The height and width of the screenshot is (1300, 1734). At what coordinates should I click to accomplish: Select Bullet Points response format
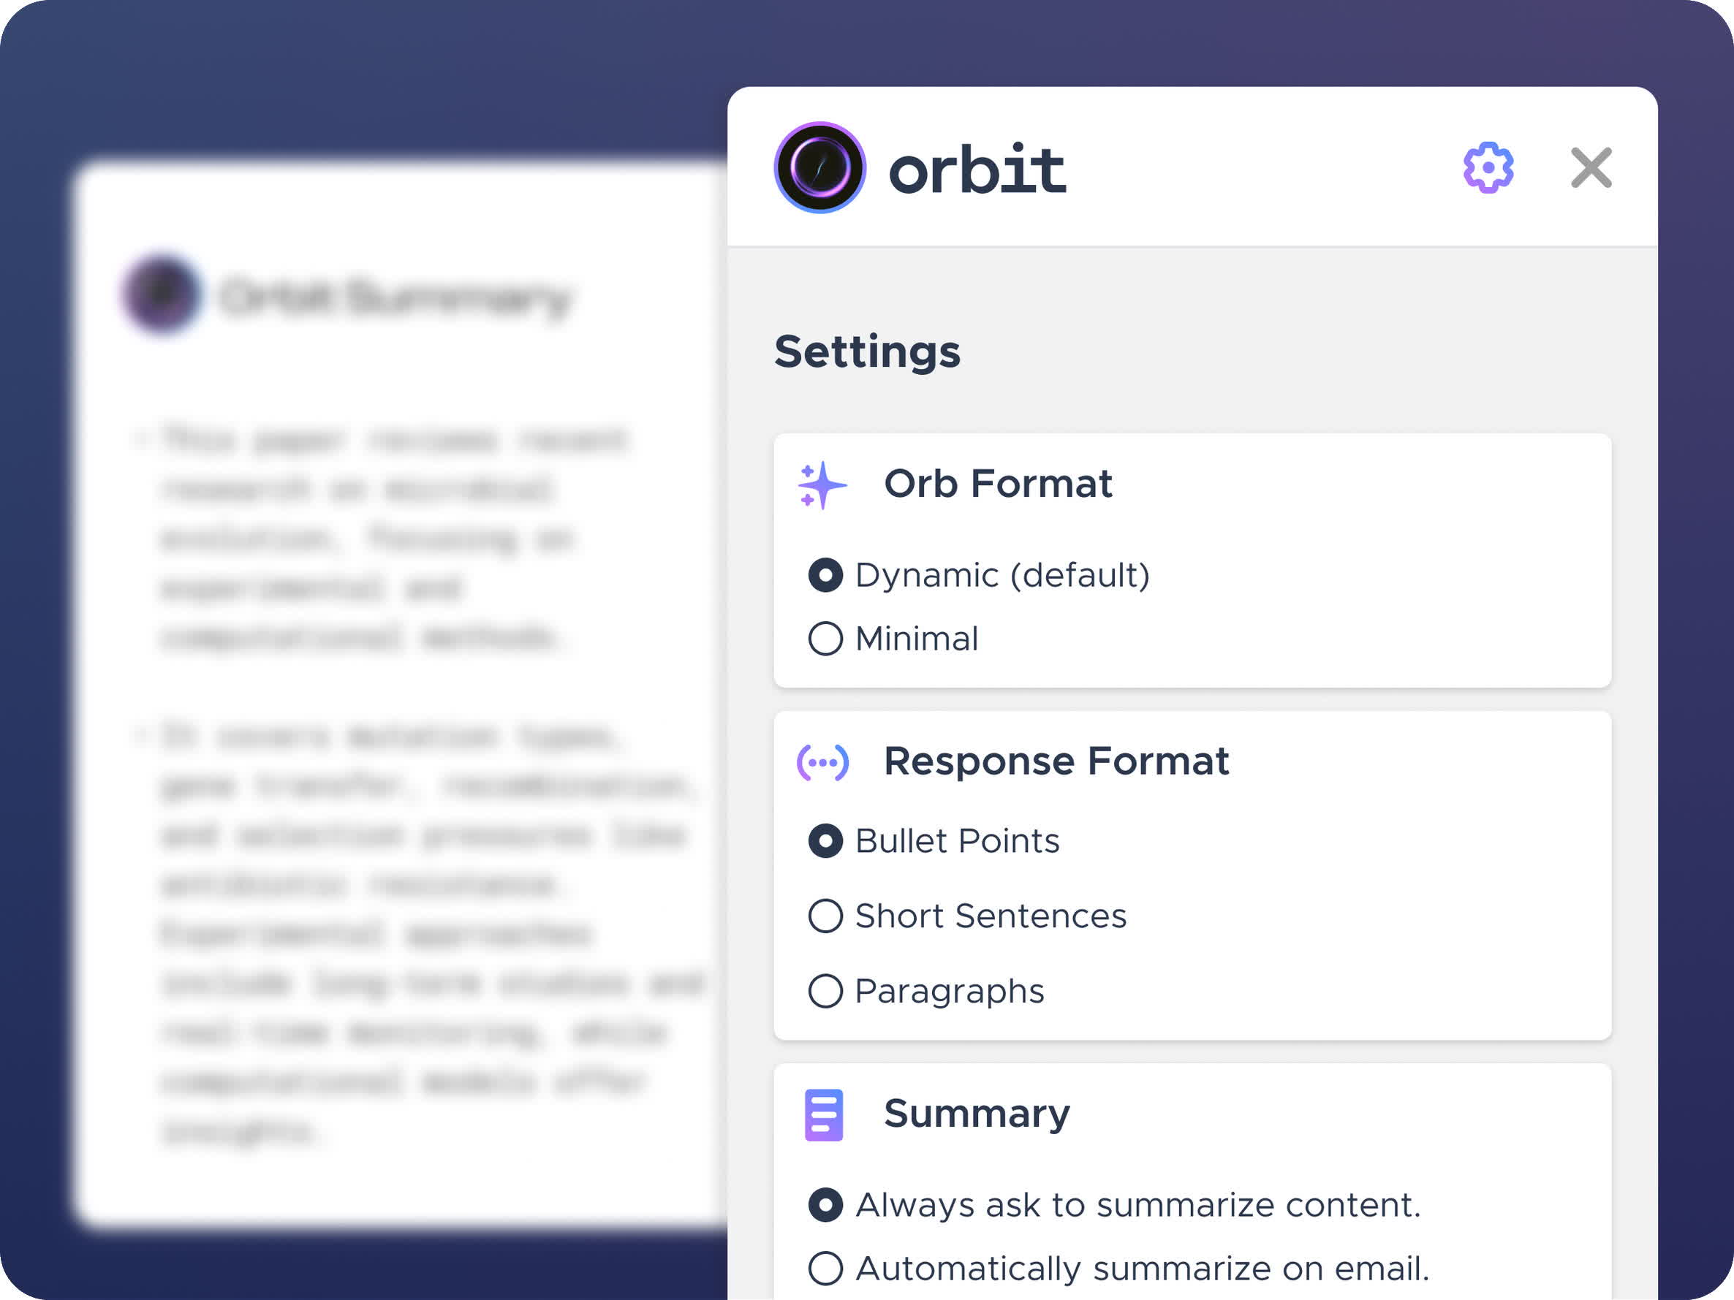tap(825, 841)
